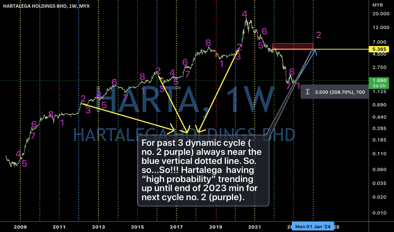394x232 pixels.
Task: Click the 0.020 price axis label
Action: click(x=380, y=197)
